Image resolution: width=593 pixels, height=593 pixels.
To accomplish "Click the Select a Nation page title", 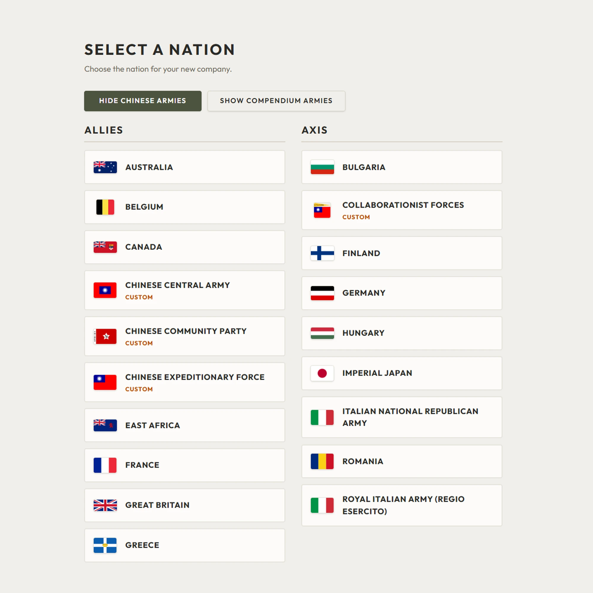I will (160, 50).
